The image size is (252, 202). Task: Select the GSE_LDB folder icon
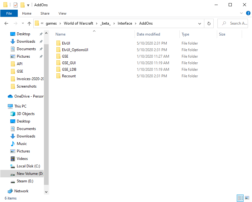(58, 70)
